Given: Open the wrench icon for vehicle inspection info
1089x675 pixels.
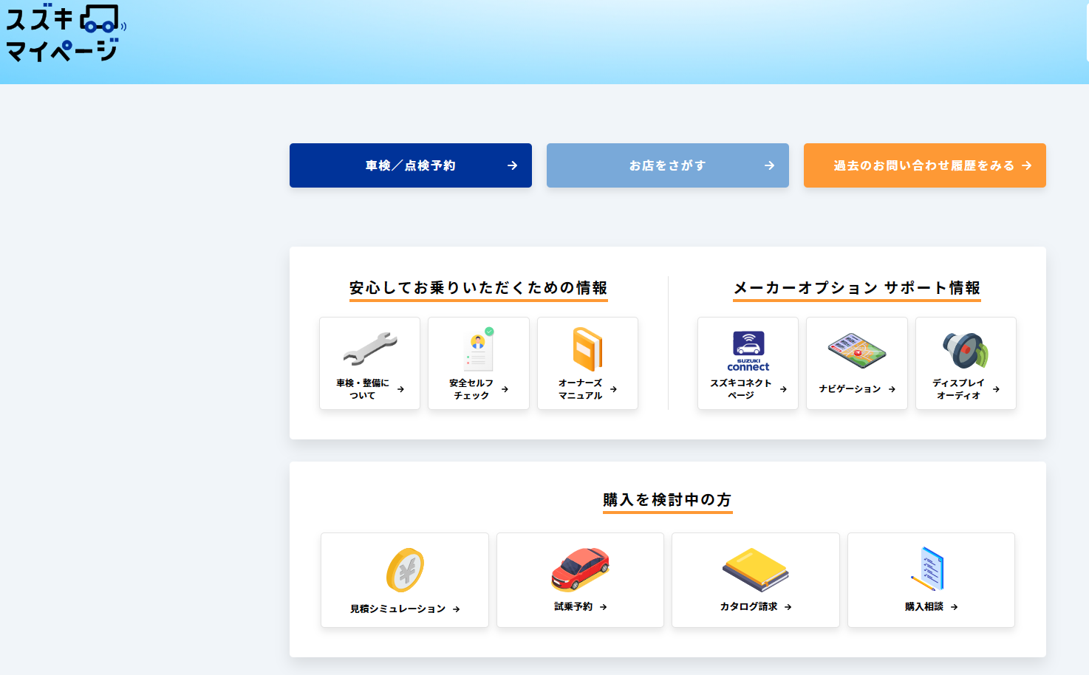Looking at the screenshot, I should tap(369, 349).
